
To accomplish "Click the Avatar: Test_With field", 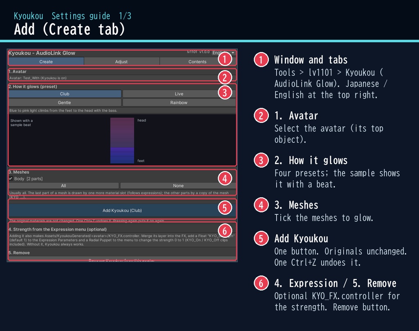I will pyautogui.click(x=122, y=78).
